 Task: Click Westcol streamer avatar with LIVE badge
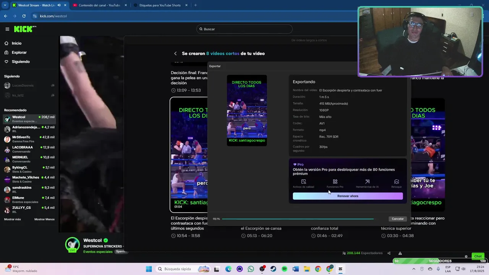73,245
